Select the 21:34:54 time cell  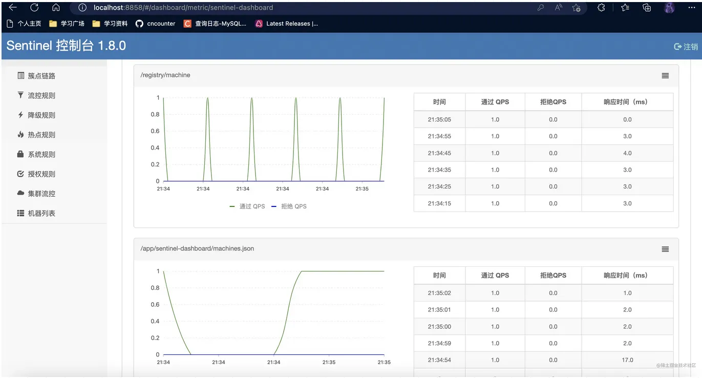439,360
